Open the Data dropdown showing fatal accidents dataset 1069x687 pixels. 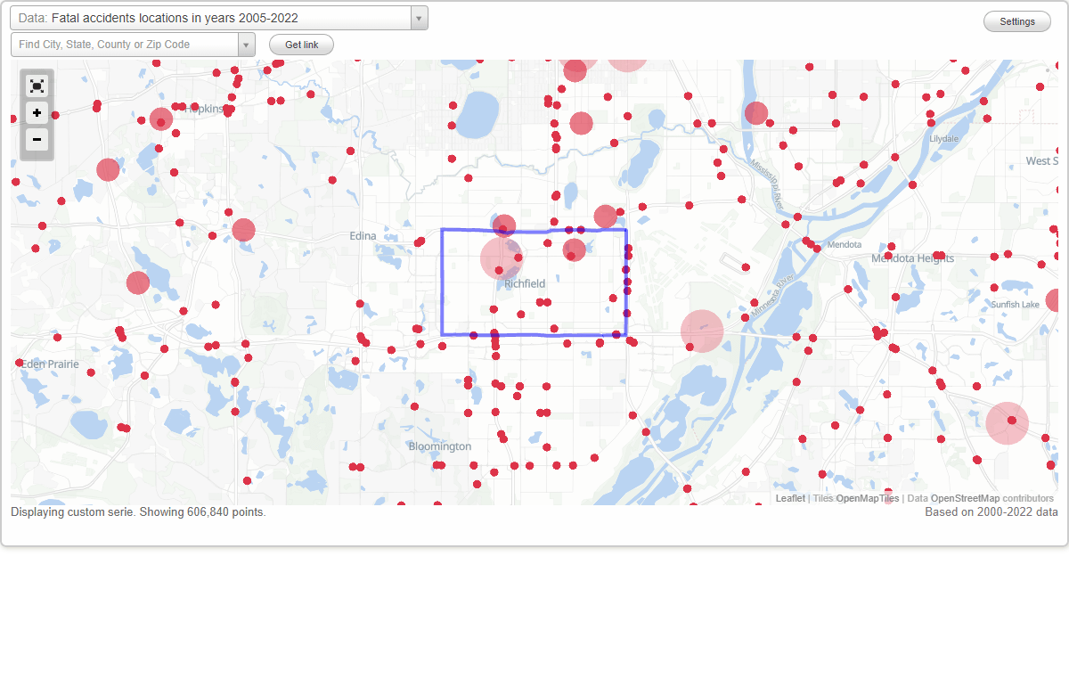click(214, 17)
